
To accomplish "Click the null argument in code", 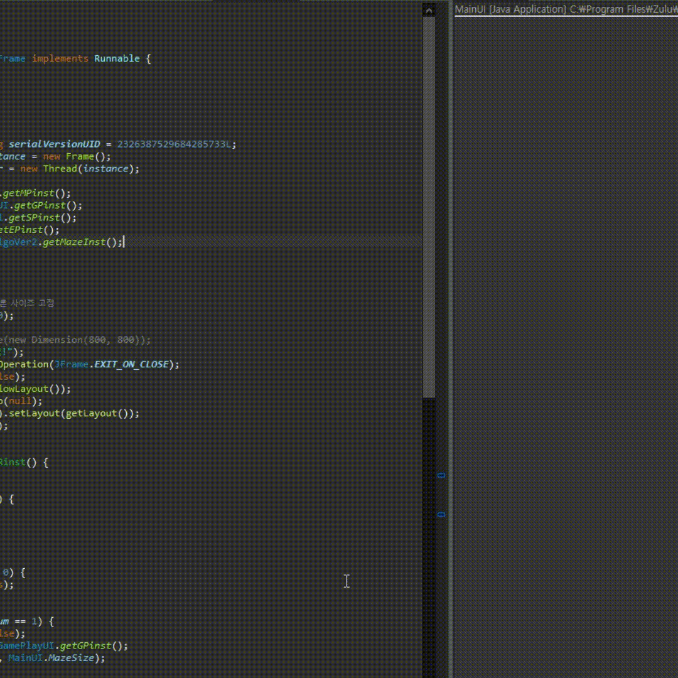I will 20,401.
